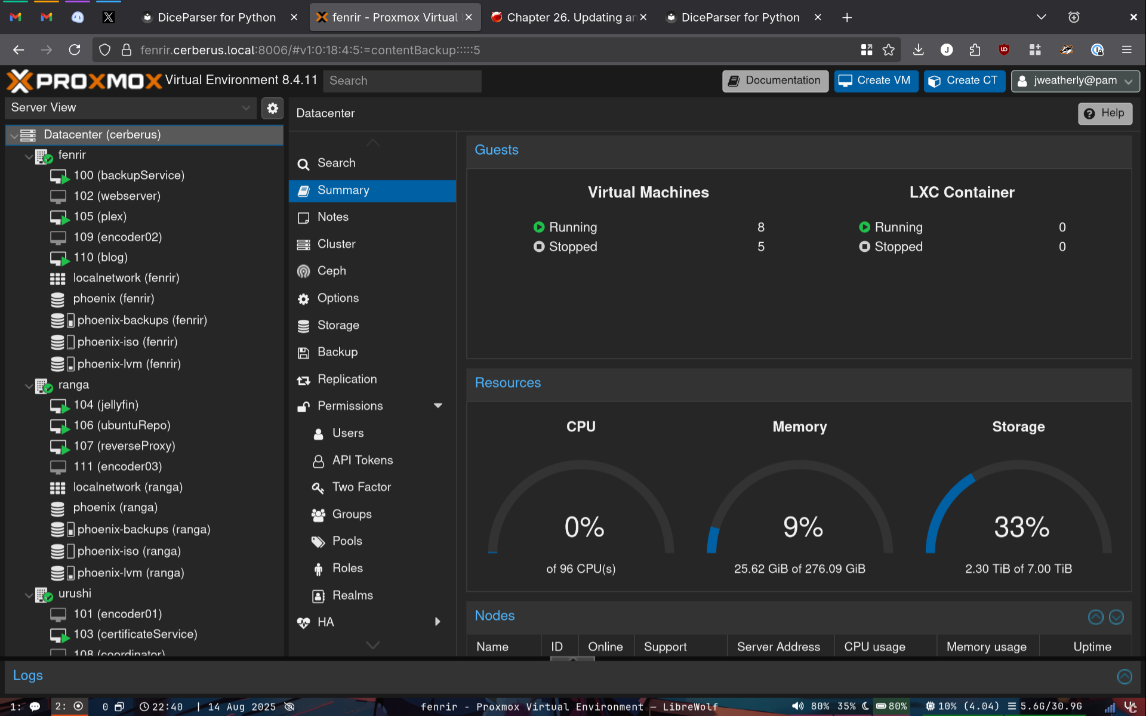Collapse the Logs panel with the circle arrow icon
This screenshot has width=1146, height=716.
click(x=1125, y=676)
